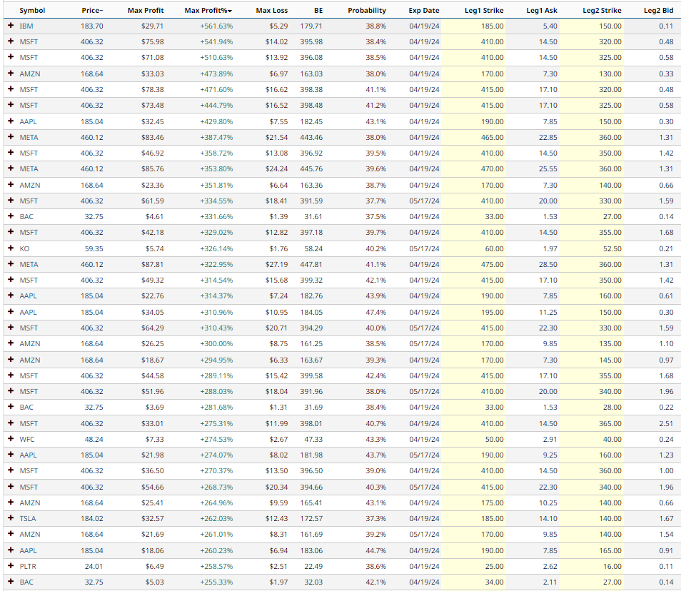Image resolution: width=681 pixels, height=591 pixels.
Task: Select the $14.02 max loss cell
Action: (277, 42)
